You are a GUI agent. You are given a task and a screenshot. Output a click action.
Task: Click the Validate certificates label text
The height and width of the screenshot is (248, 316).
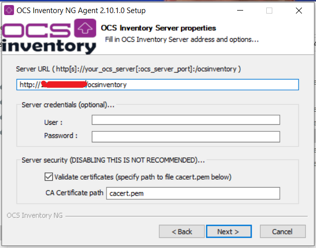(143, 177)
